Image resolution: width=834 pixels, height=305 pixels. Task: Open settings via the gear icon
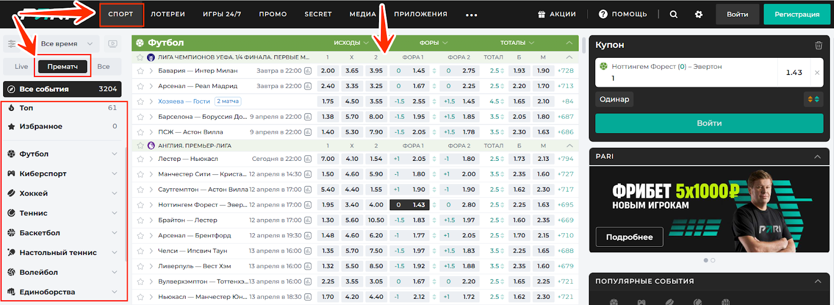[x=698, y=15]
